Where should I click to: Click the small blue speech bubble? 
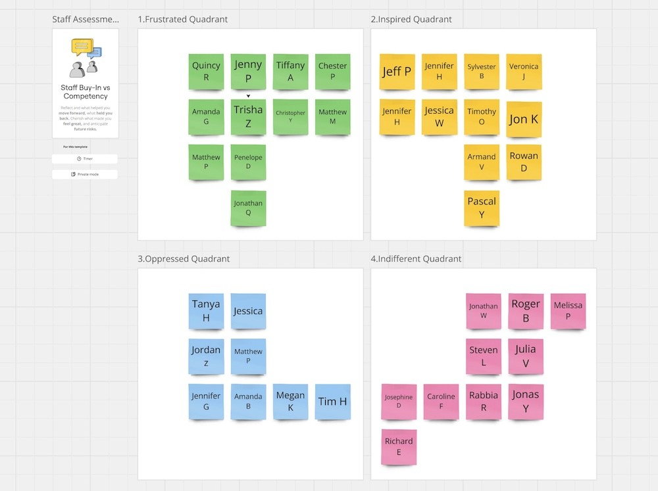tap(95, 53)
